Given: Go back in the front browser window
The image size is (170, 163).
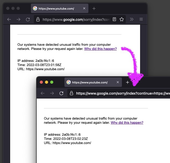Looking at the screenshot, I should click(43, 93).
